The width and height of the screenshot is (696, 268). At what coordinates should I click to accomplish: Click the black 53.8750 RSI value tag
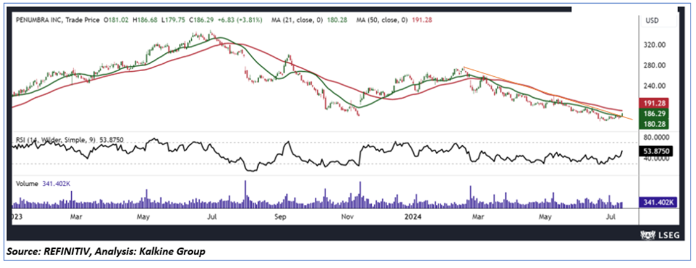(656, 151)
